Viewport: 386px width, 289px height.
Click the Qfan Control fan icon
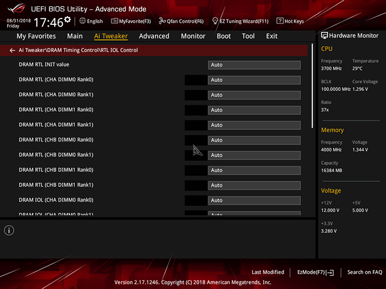tap(162, 21)
